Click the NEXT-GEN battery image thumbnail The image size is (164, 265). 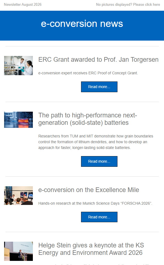(x=18, y=120)
